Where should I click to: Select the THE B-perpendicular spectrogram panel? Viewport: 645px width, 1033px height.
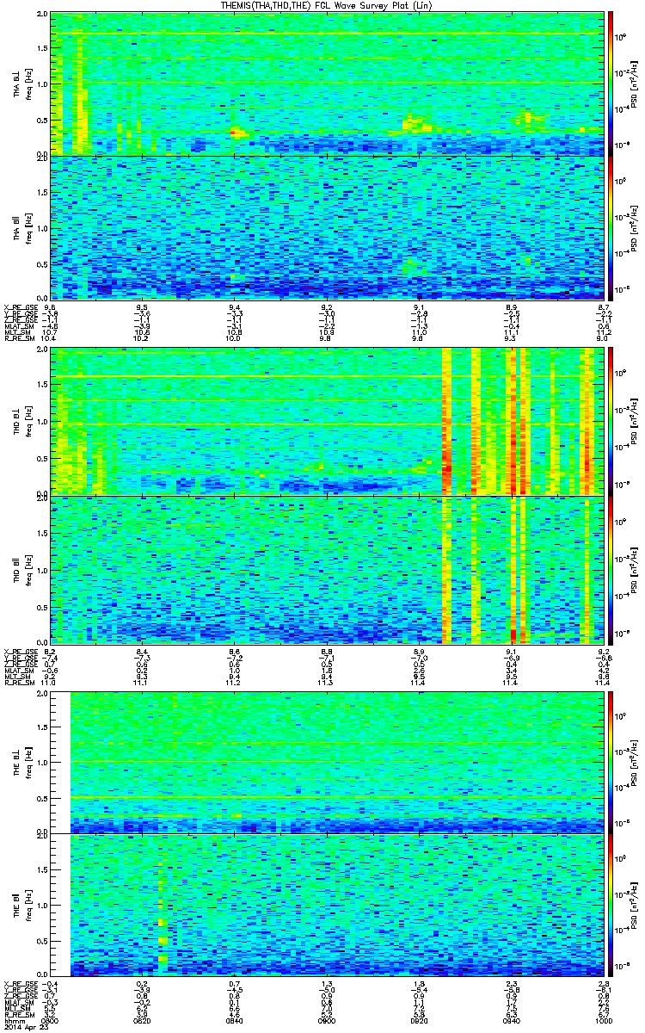[x=327, y=762]
